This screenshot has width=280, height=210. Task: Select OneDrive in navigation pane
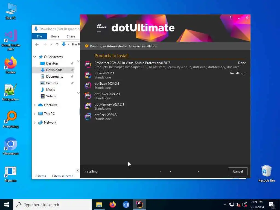coord(48,105)
